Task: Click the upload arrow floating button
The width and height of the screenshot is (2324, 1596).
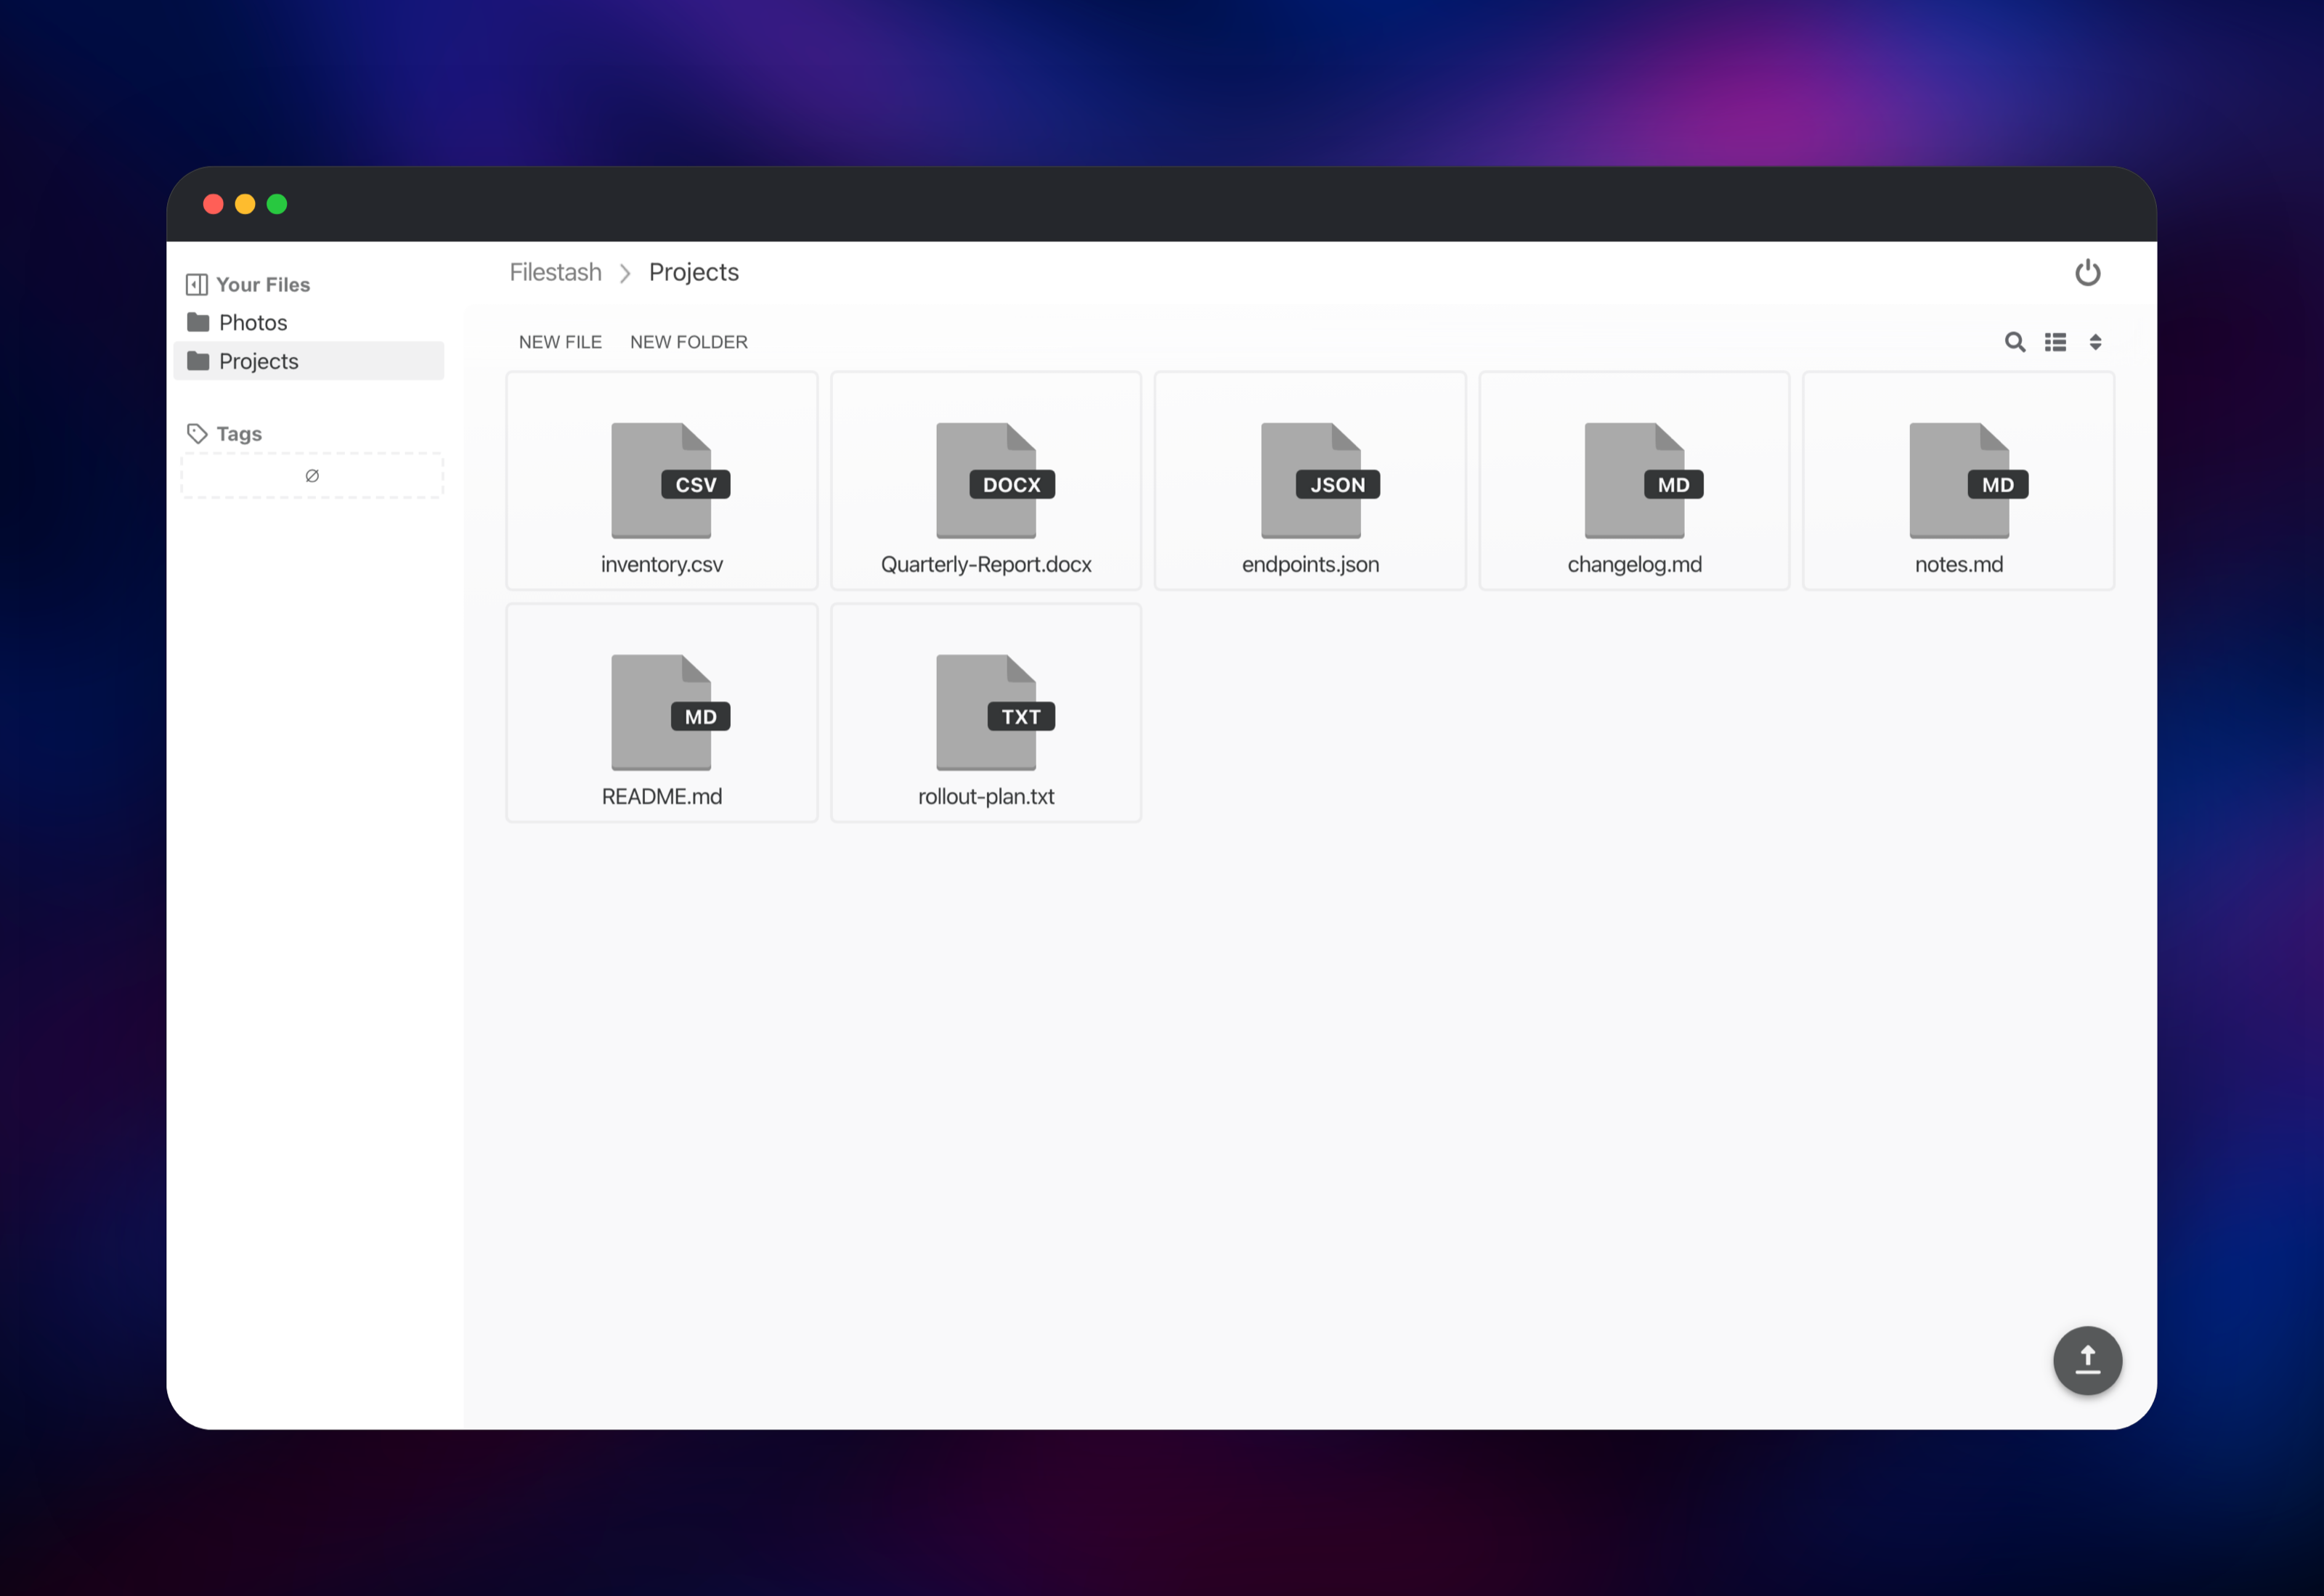Action: coord(2087,1360)
